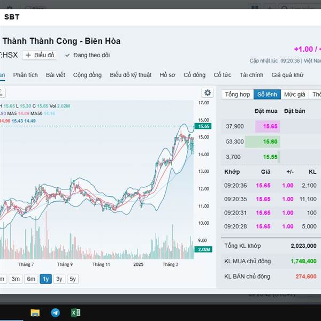Open File Explorer from taskbar
The image size is (321, 321).
click(x=35, y=312)
